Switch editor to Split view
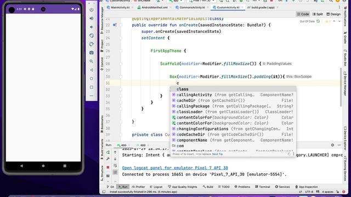The height and width of the screenshot is (197, 351). click(x=318, y=14)
